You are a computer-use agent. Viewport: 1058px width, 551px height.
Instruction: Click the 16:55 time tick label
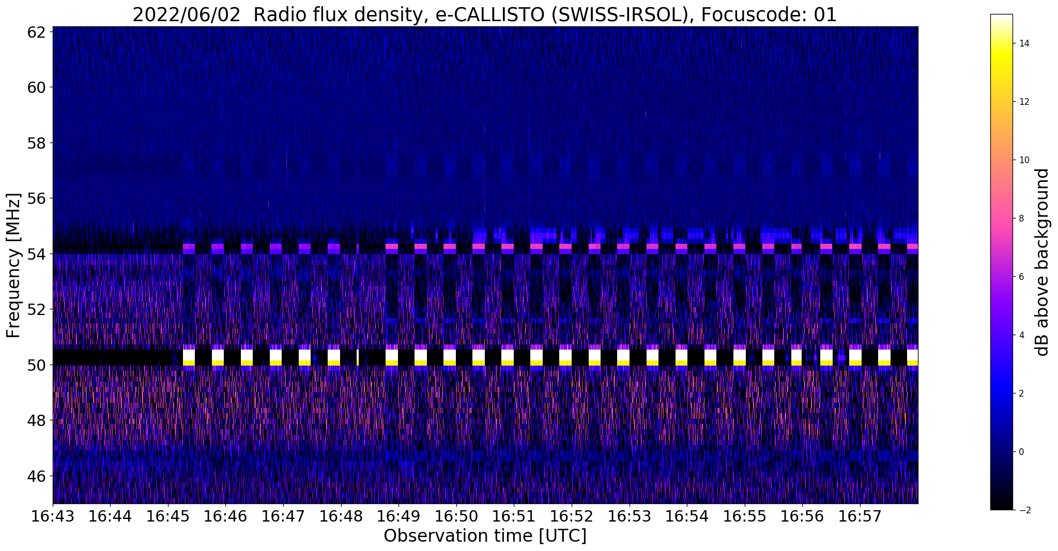[x=745, y=516]
